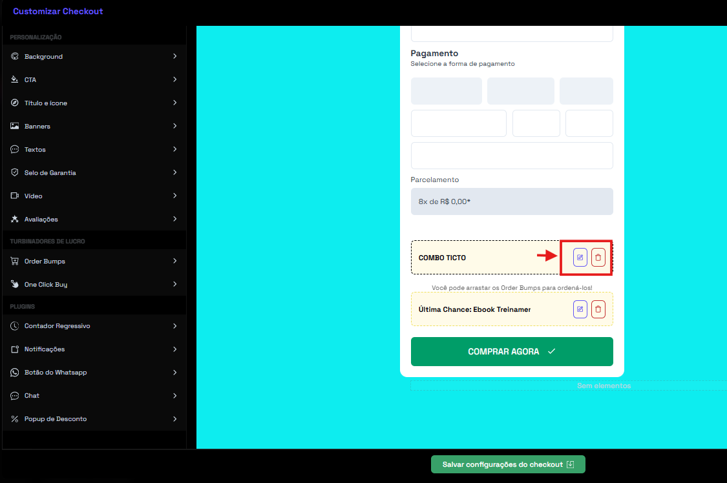Viewport: 727px width, 483px height.
Task: Click the Selo de Garantia shield icon
Action: pos(15,173)
